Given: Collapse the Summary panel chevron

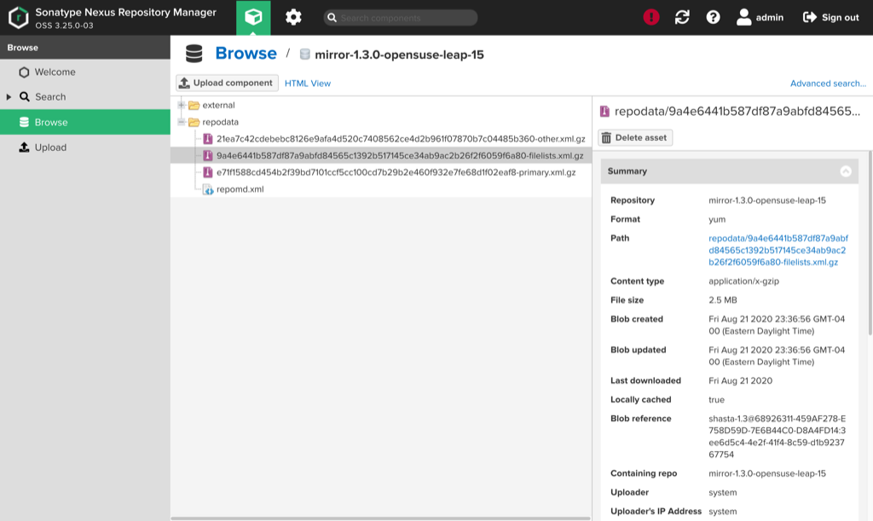Looking at the screenshot, I should (x=845, y=171).
